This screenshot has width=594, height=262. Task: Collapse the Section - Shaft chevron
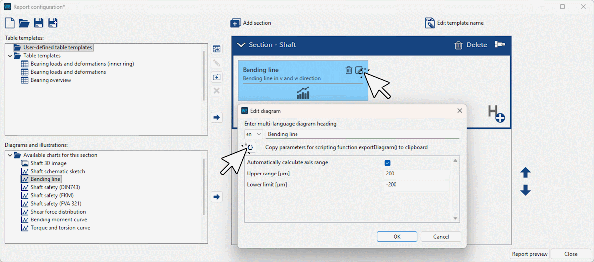point(241,45)
